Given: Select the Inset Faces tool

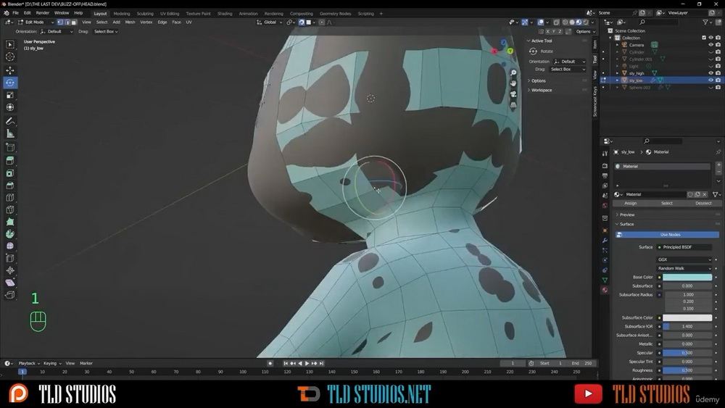Looking at the screenshot, I should [9, 173].
